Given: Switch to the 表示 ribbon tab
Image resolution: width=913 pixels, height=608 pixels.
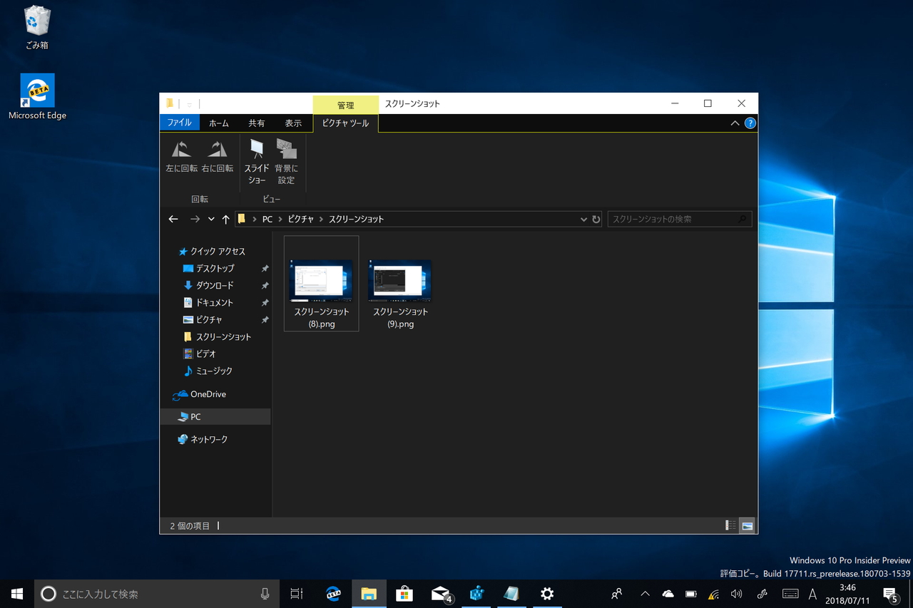Looking at the screenshot, I should tap(293, 123).
